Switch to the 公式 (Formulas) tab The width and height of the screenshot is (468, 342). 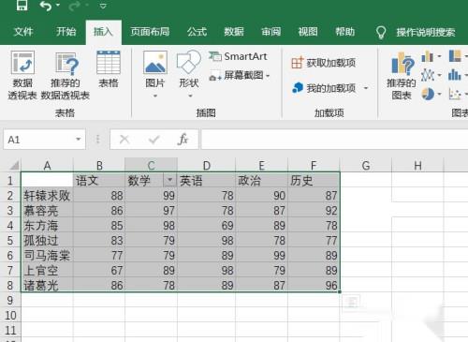point(197,32)
